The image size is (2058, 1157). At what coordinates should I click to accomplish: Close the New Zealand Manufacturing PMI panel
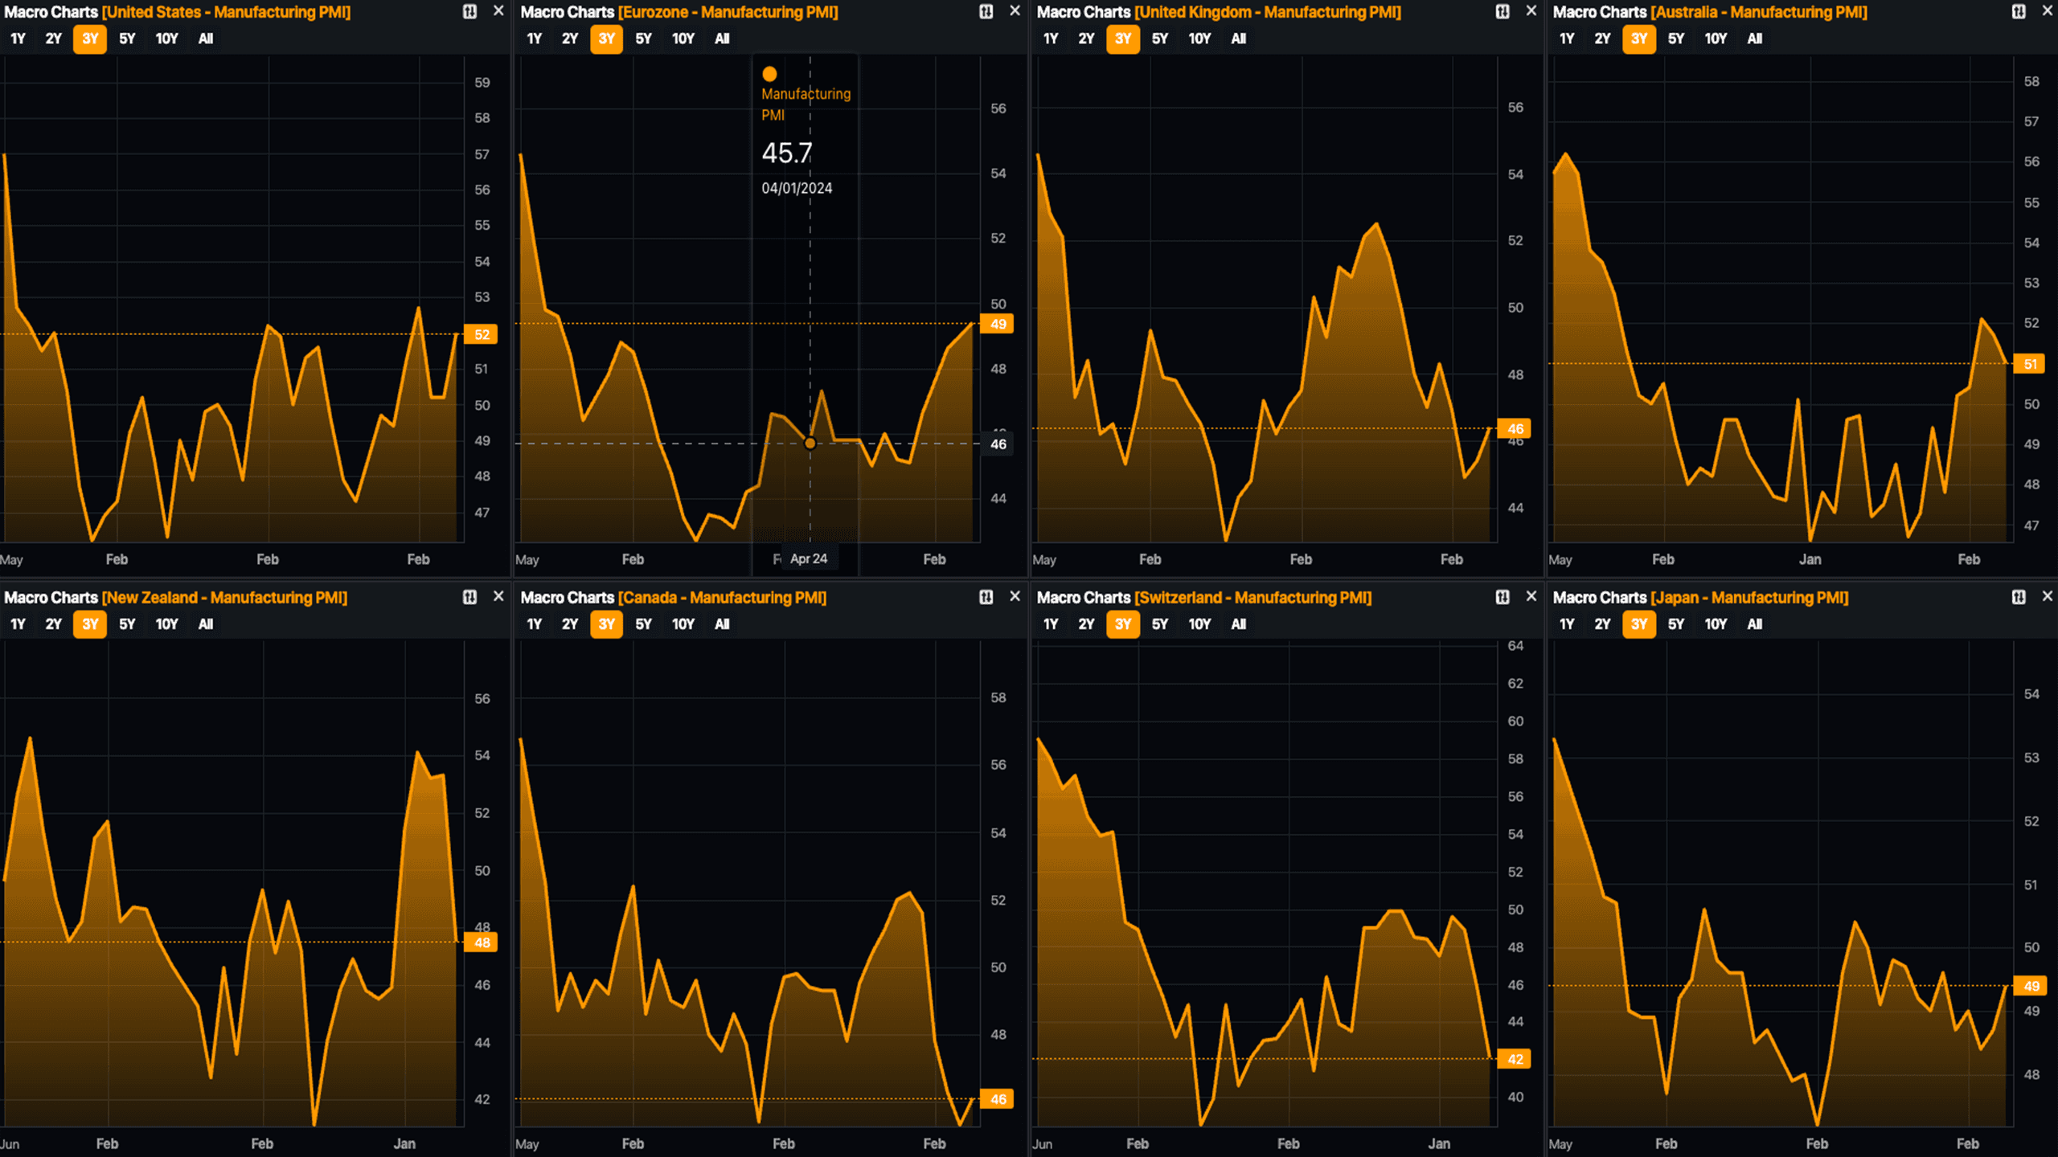point(498,597)
